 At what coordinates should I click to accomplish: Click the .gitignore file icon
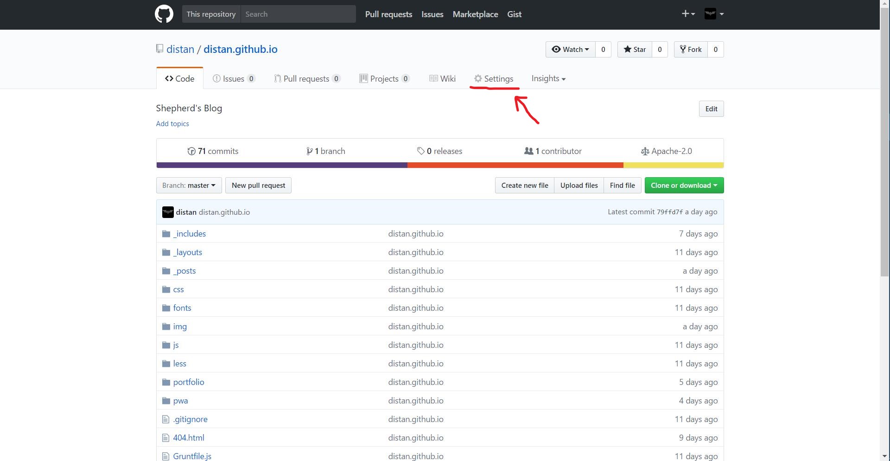pyautogui.click(x=165, y=419)
